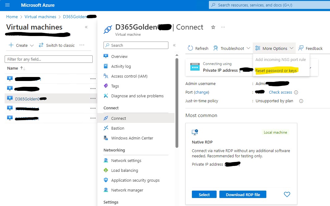
Task: Select Connect in the resource menu
Action: (136, 118)
